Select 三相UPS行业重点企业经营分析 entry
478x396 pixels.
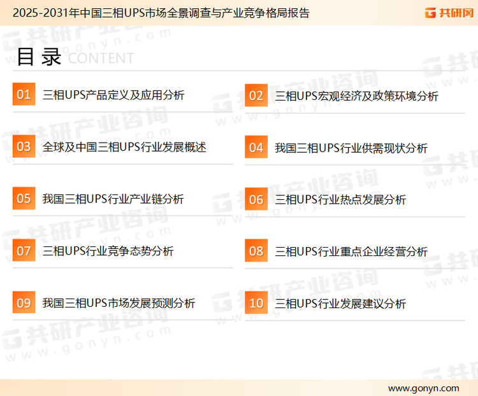click(x=351, y=251)
